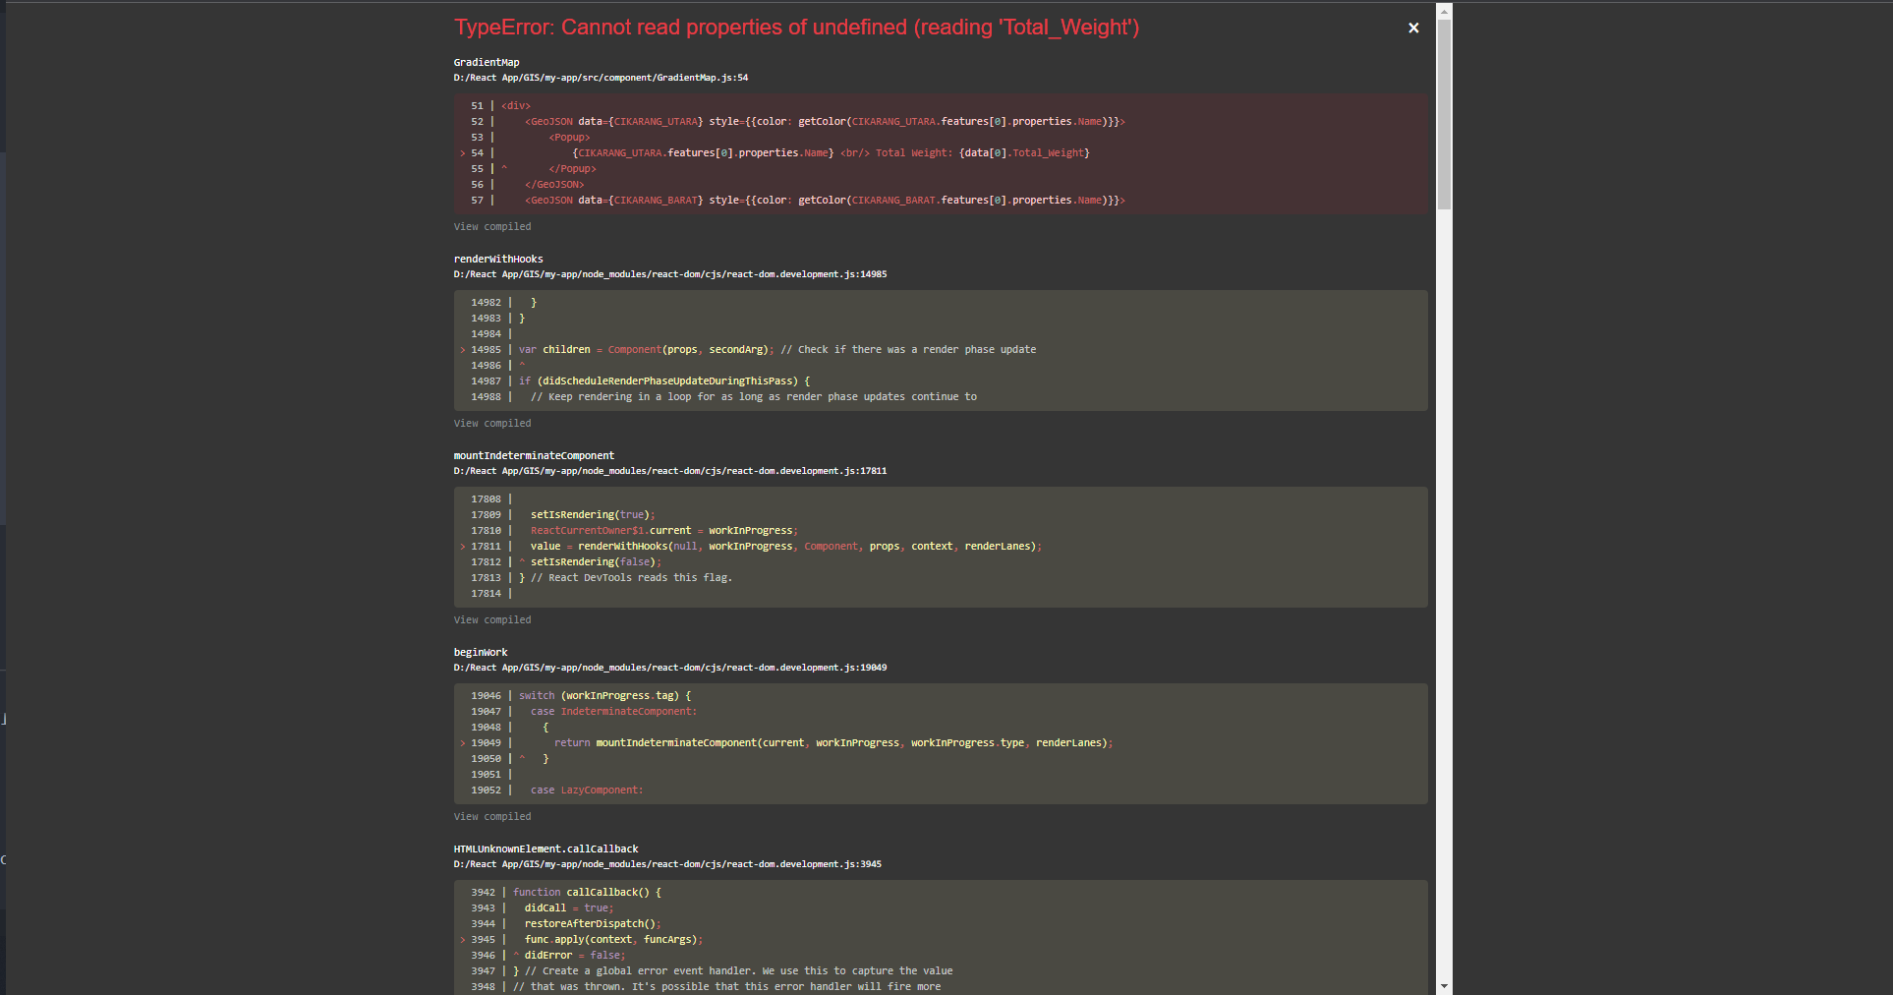Click code line 17813 React DevTools comment
This screenshot has height=995, width=1893.
coord(602,578)
